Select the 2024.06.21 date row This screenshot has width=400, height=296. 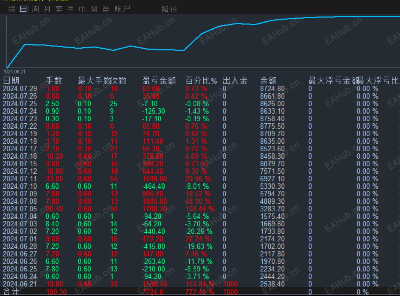point(20,284)
